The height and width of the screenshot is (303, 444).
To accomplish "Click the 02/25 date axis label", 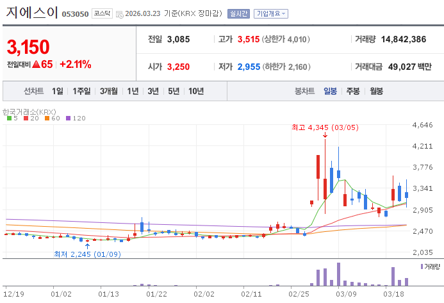I will [x=299, y=294].
